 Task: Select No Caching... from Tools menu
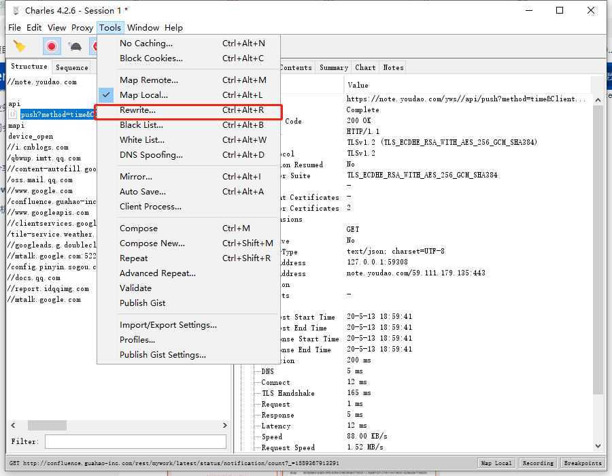pyautogui.click(x=188, y=44)
